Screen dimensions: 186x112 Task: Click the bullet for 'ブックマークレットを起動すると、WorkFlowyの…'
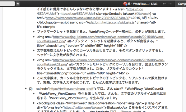34,32
